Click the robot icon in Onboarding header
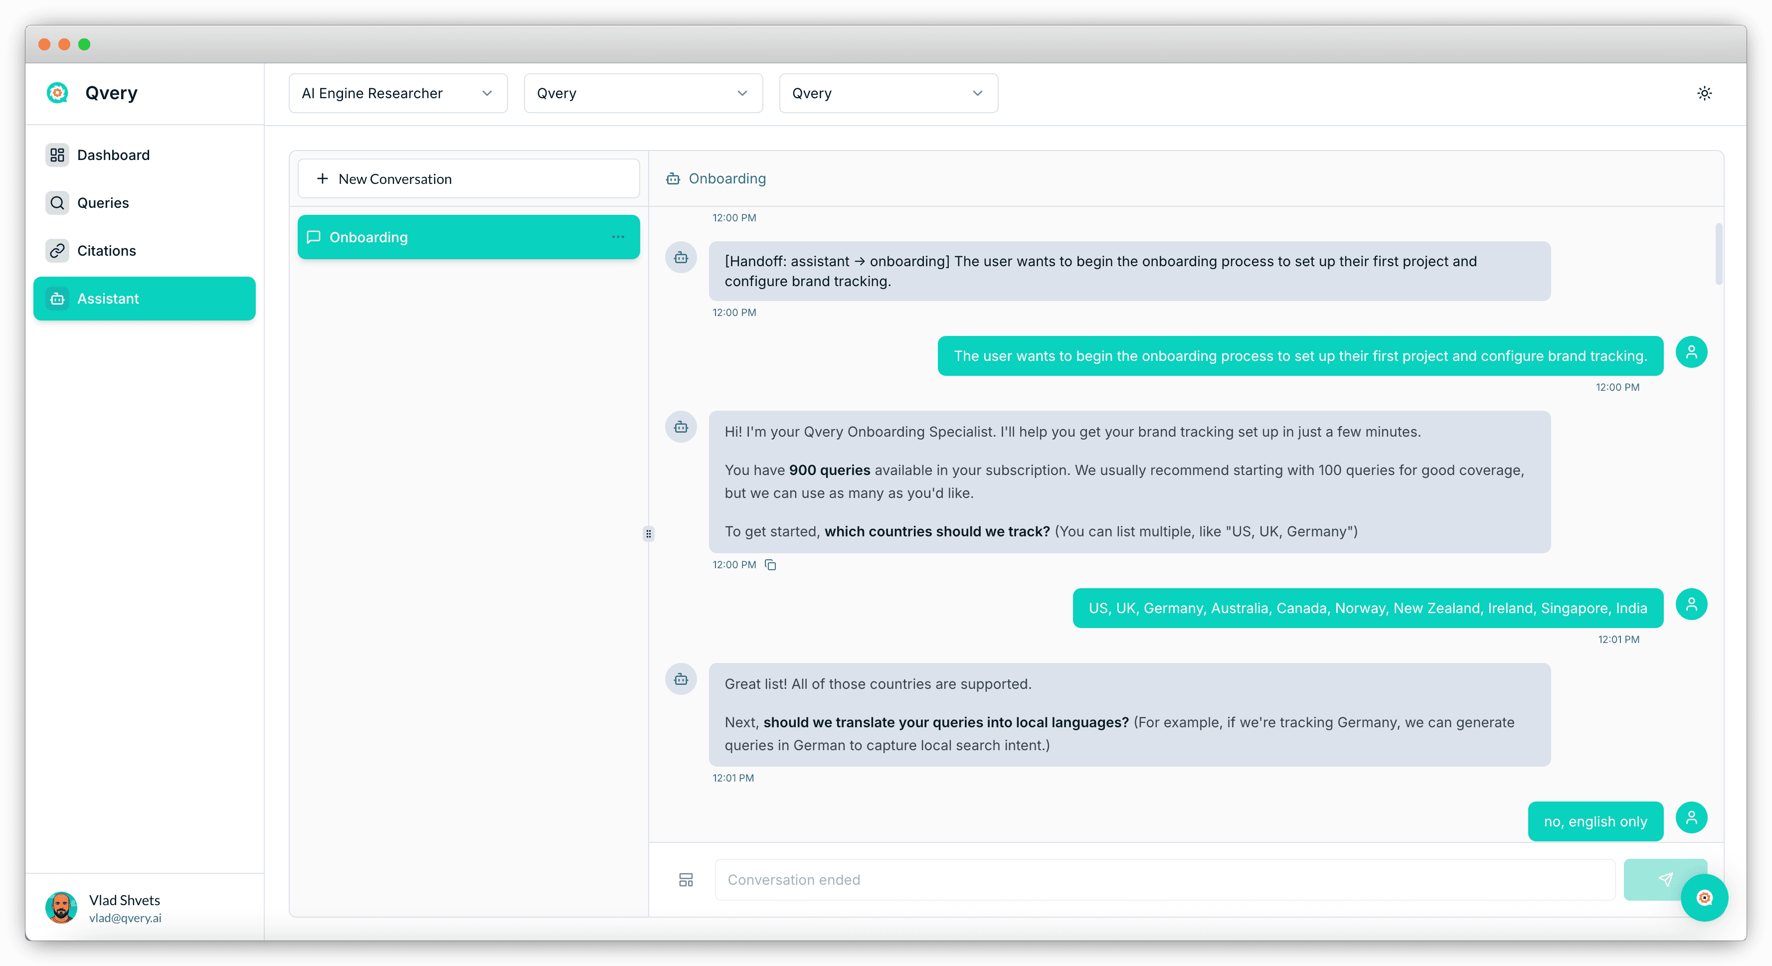1772x966 pixels. click(x=673, y=179)
